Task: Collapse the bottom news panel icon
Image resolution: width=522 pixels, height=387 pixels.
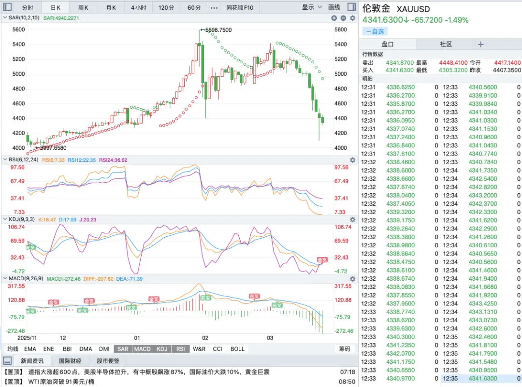Action: tap(7, 361)
